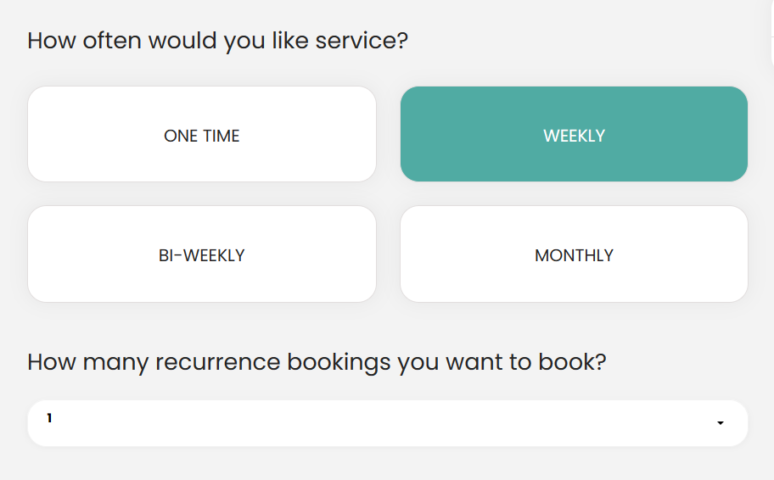Image resolution: width=774 pixels, height=480 pixels.
Task: Click the selected value 1 in dropdown
Action: [49, 418]
